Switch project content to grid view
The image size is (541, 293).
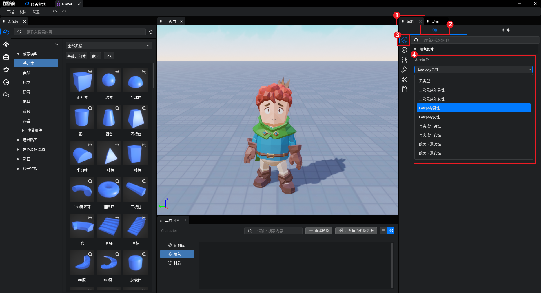pyautogui.click(x=391, y=231)
